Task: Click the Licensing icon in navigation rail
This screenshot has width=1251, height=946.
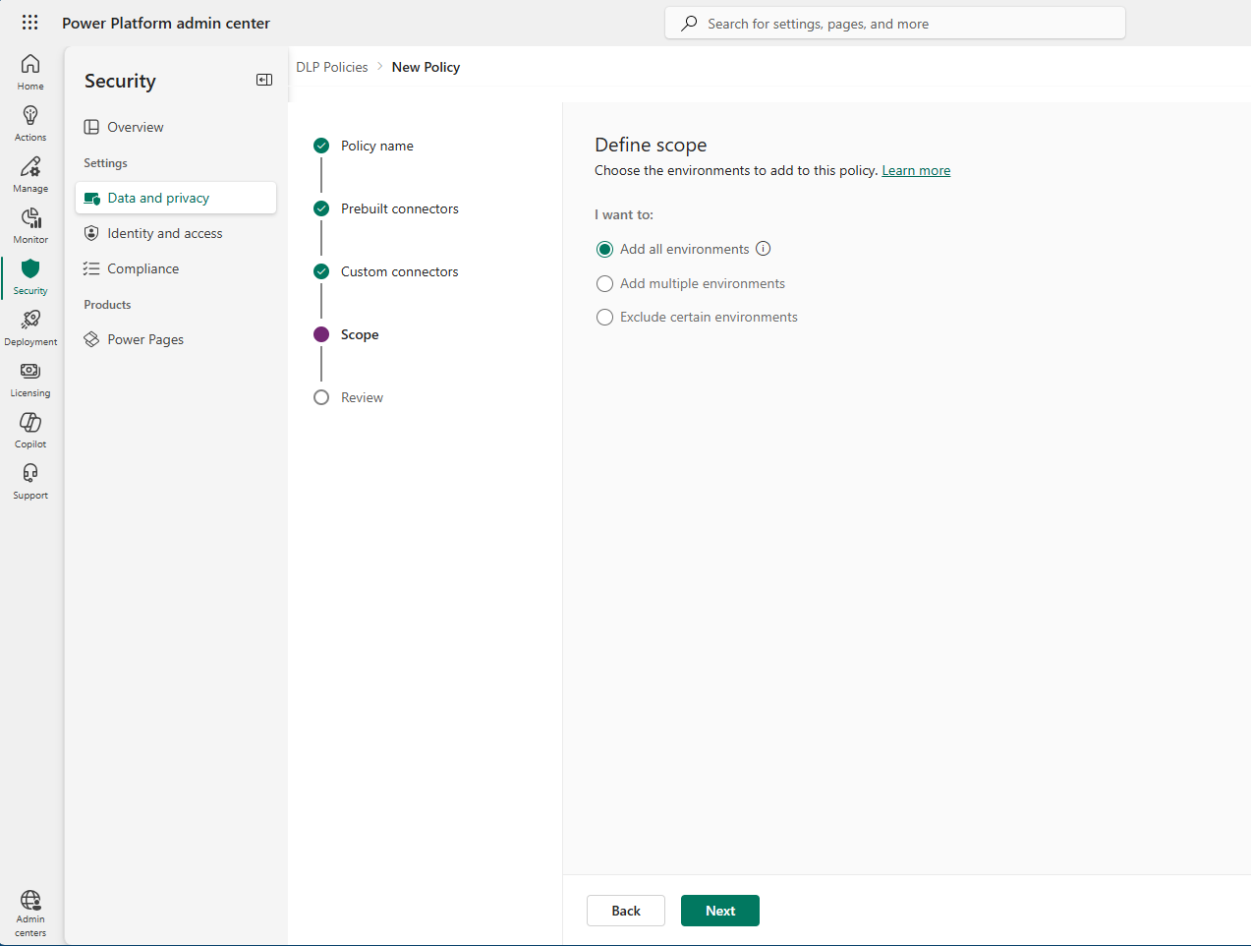Action: [x=29, y=378]
